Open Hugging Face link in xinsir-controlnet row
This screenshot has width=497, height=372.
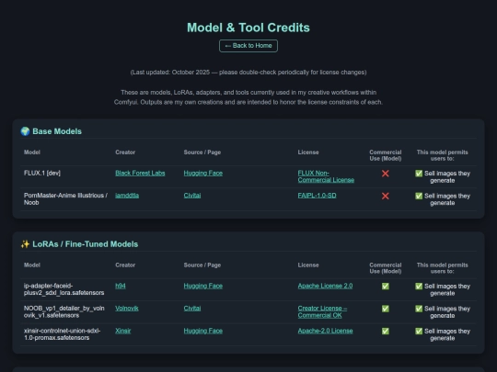click(203, 331)
